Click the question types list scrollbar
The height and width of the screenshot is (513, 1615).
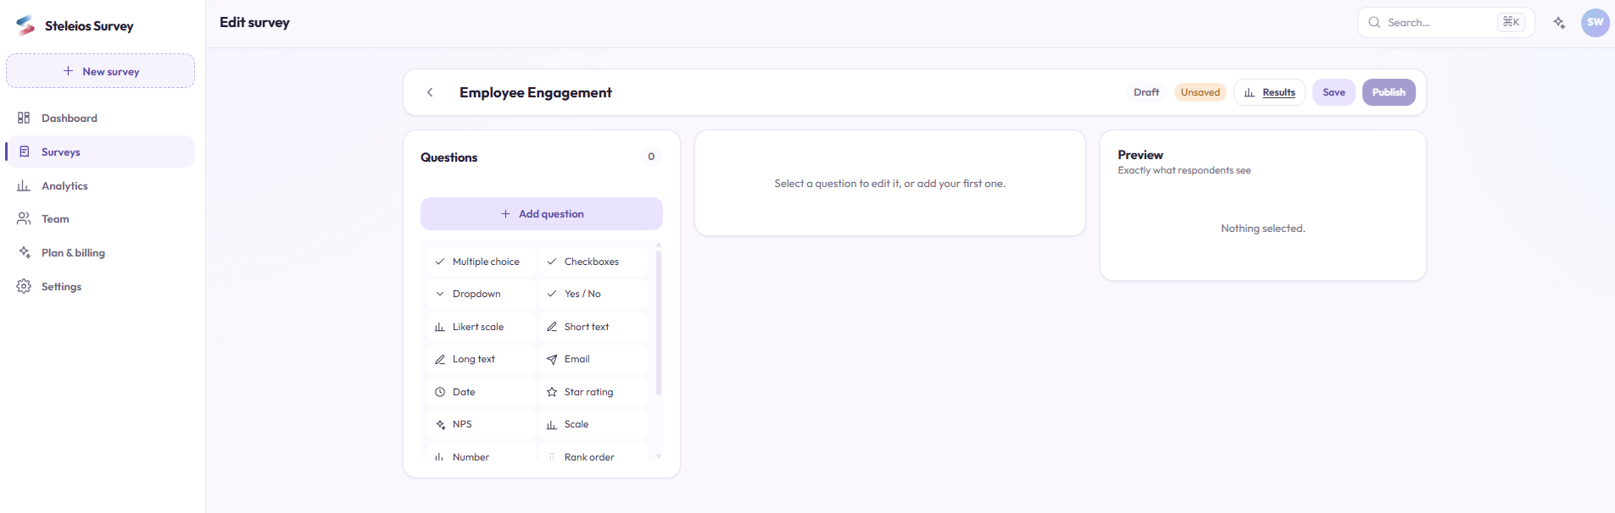[659, 323]
